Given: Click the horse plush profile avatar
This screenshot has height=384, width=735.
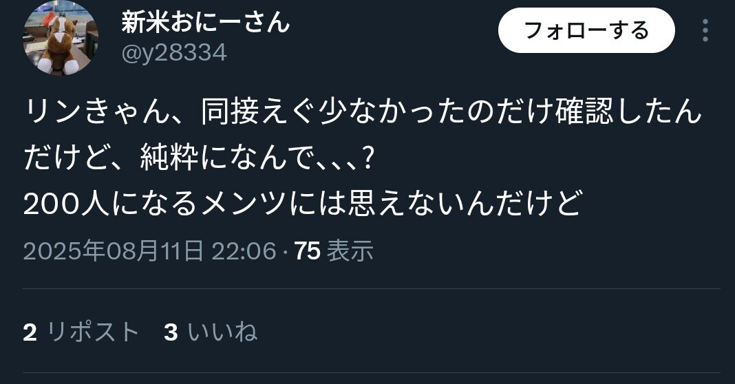Looking at the screenshot, I should tap(61, 38).
